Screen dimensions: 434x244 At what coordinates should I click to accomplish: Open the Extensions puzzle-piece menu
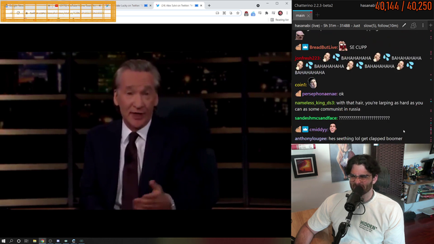pos(267,13)
